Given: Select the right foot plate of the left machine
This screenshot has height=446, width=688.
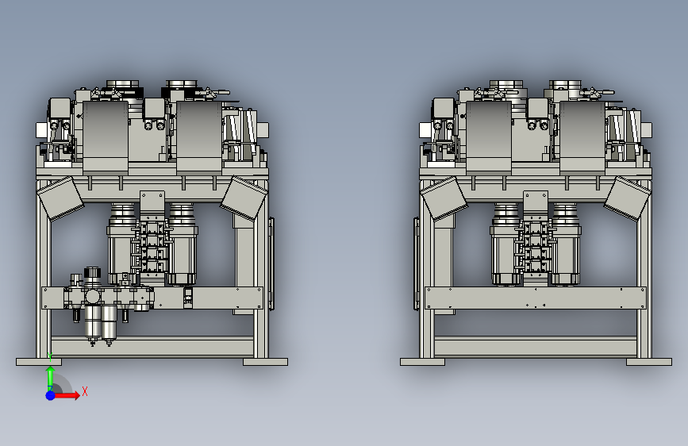Looking at the screenshot, I should [x=266, y=362].
